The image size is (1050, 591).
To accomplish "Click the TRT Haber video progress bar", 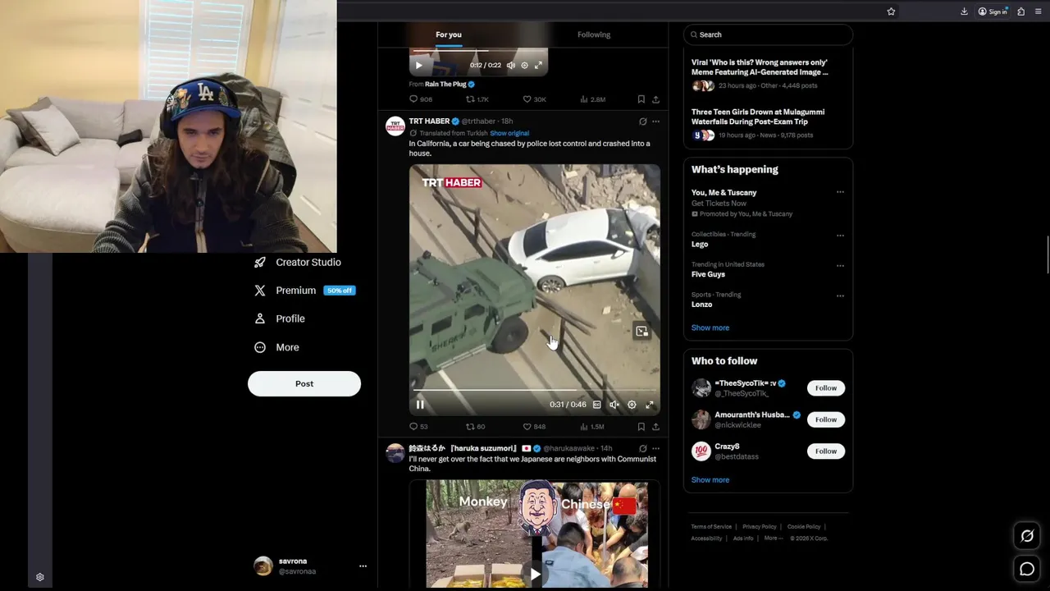I will (534, 391).
